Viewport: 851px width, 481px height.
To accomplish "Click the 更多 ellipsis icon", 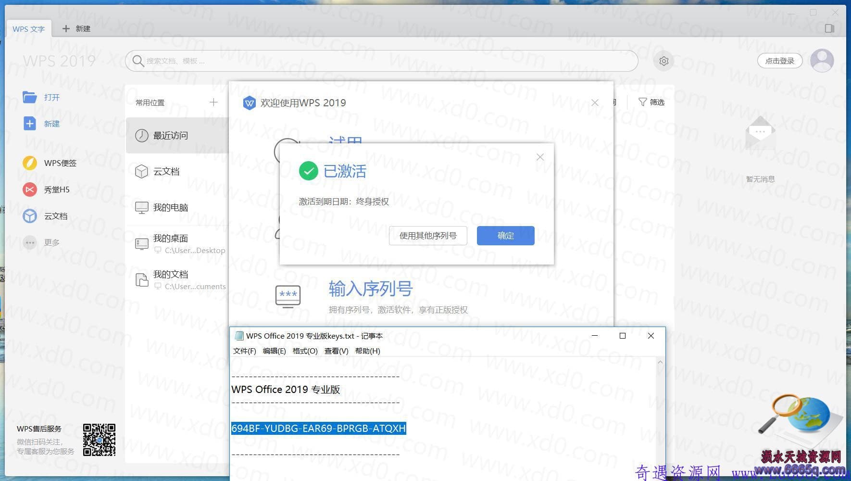I will tap(30, 242).
